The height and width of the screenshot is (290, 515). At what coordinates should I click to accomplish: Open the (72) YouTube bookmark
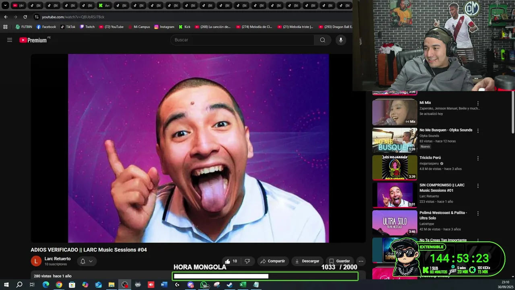[111, 27]
